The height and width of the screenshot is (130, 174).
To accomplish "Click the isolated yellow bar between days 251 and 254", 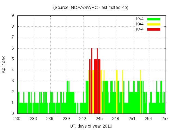I will pos(140,92).
